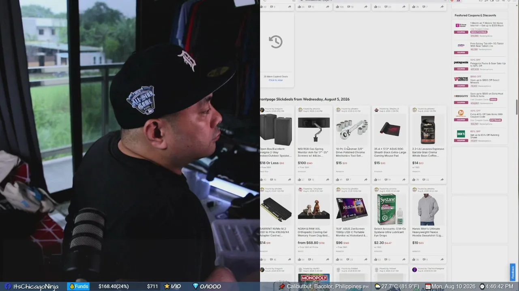Screen dimensions: 519x291
Task: Open the ASUS ZenScreen Portable Monitor title
Action: pyautogui.click(x=351, y=232)
